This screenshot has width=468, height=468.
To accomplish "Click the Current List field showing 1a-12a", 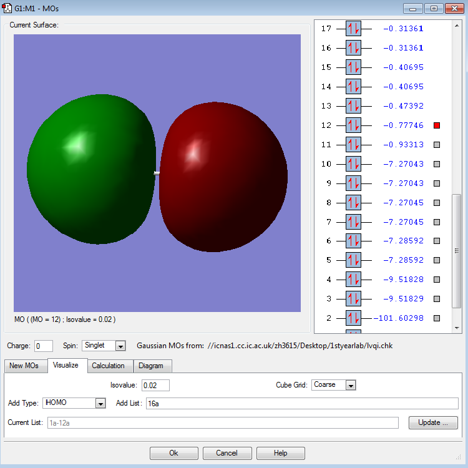I will click(x=223, y=423).
